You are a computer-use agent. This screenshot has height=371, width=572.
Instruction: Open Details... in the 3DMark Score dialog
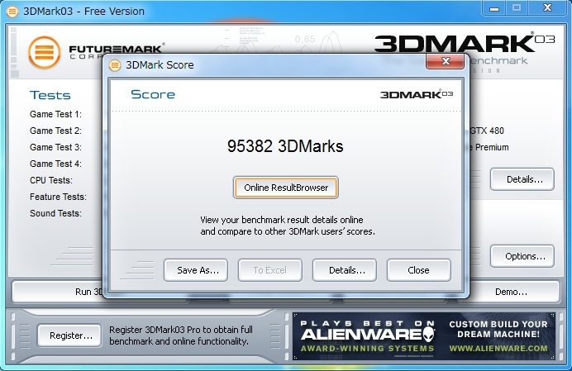[x=345, y=270]
